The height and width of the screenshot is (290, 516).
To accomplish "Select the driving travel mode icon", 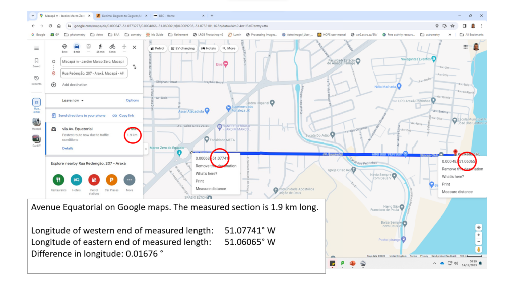I will [x=77, y=47].
